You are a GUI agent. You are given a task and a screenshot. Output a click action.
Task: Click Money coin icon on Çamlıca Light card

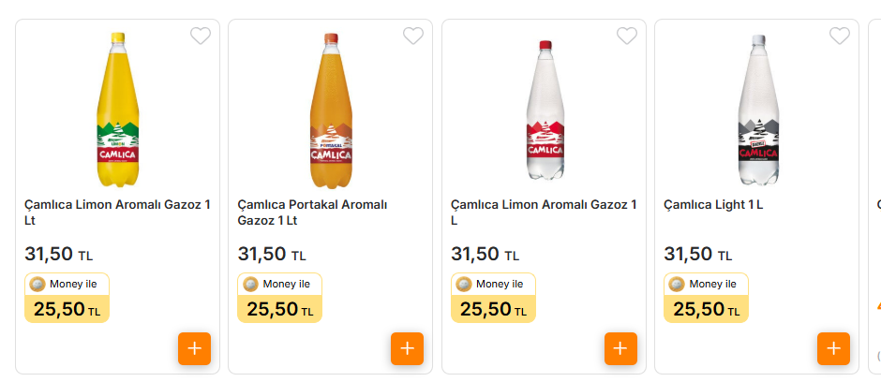pyautogui.click(x=677, y=285)
